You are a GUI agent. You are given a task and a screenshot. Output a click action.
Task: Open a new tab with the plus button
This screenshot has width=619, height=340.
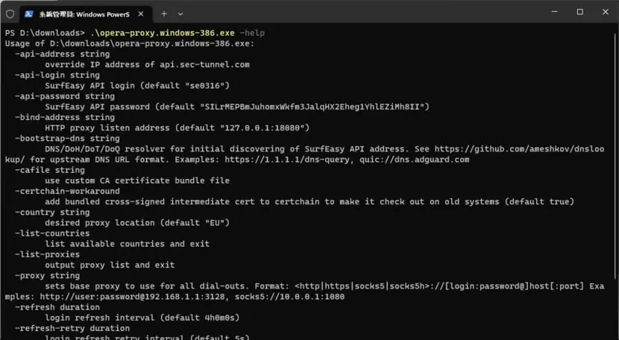[x=164, y=14]
